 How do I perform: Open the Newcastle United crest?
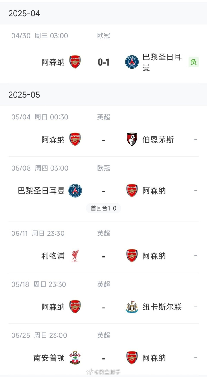(132, 307)
